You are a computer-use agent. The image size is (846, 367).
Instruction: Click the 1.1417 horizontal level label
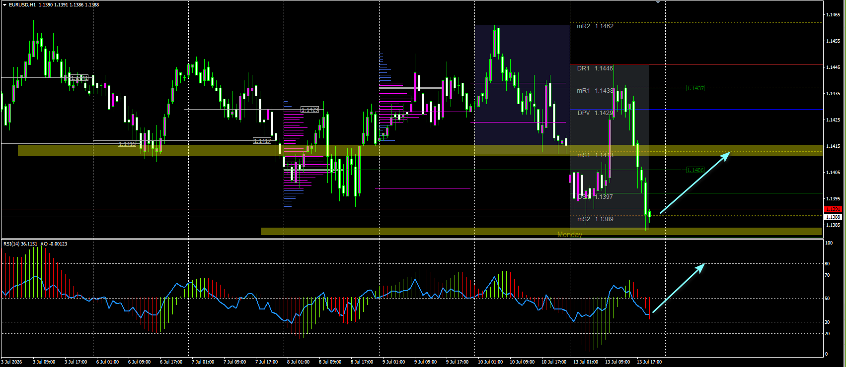tap(262, 141)
